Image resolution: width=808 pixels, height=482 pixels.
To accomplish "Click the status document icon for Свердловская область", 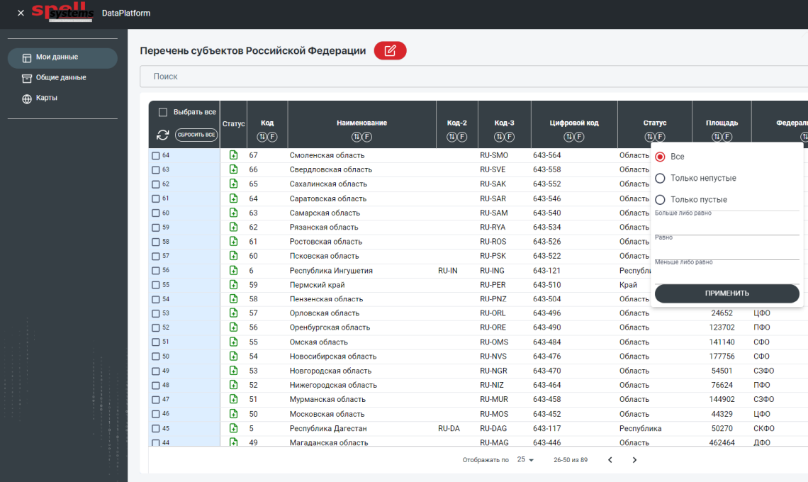I will click(x=233, y=169).
